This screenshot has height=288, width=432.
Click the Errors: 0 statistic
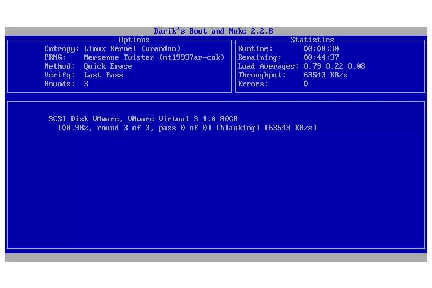click(x=273, y=84)
